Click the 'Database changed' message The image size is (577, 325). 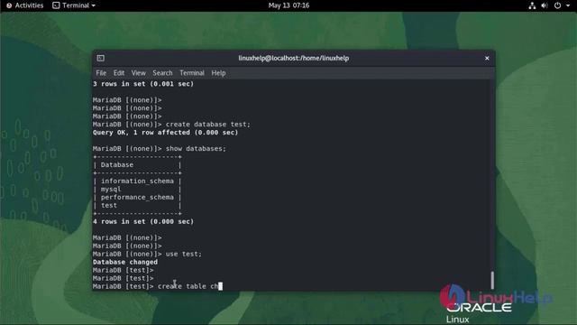(125, 262)
